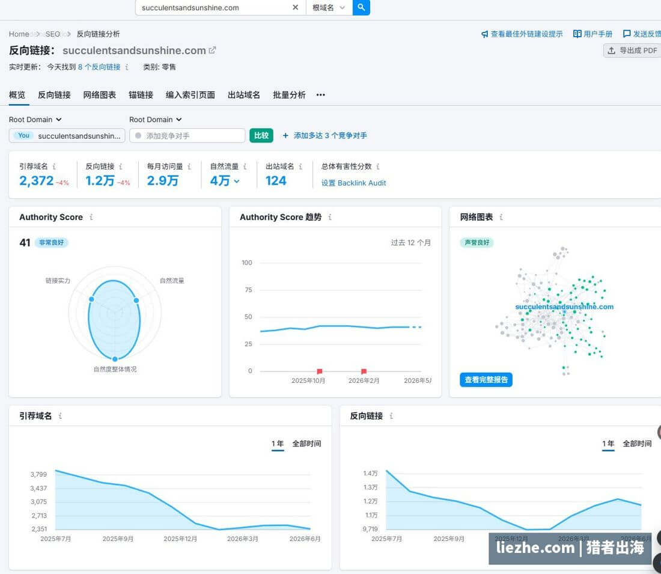Switch to the 反向链接 tab

click(x=54, y=95)
